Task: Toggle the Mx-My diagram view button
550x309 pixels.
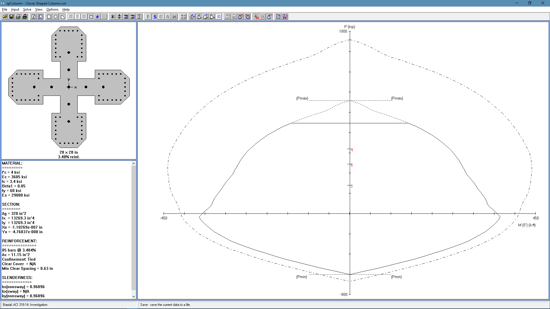Action: point(192,17)
